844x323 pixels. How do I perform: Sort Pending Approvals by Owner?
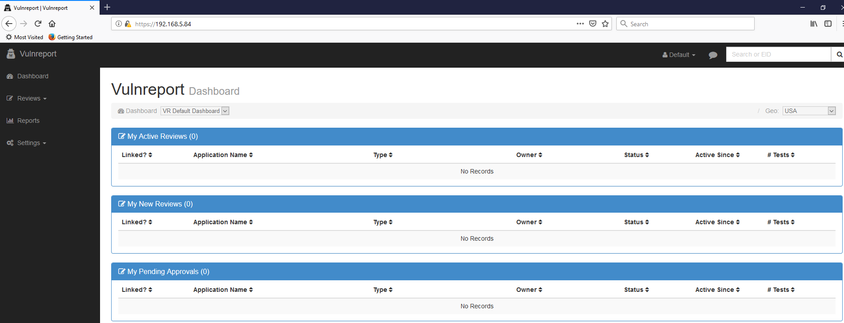click(529, 290)
